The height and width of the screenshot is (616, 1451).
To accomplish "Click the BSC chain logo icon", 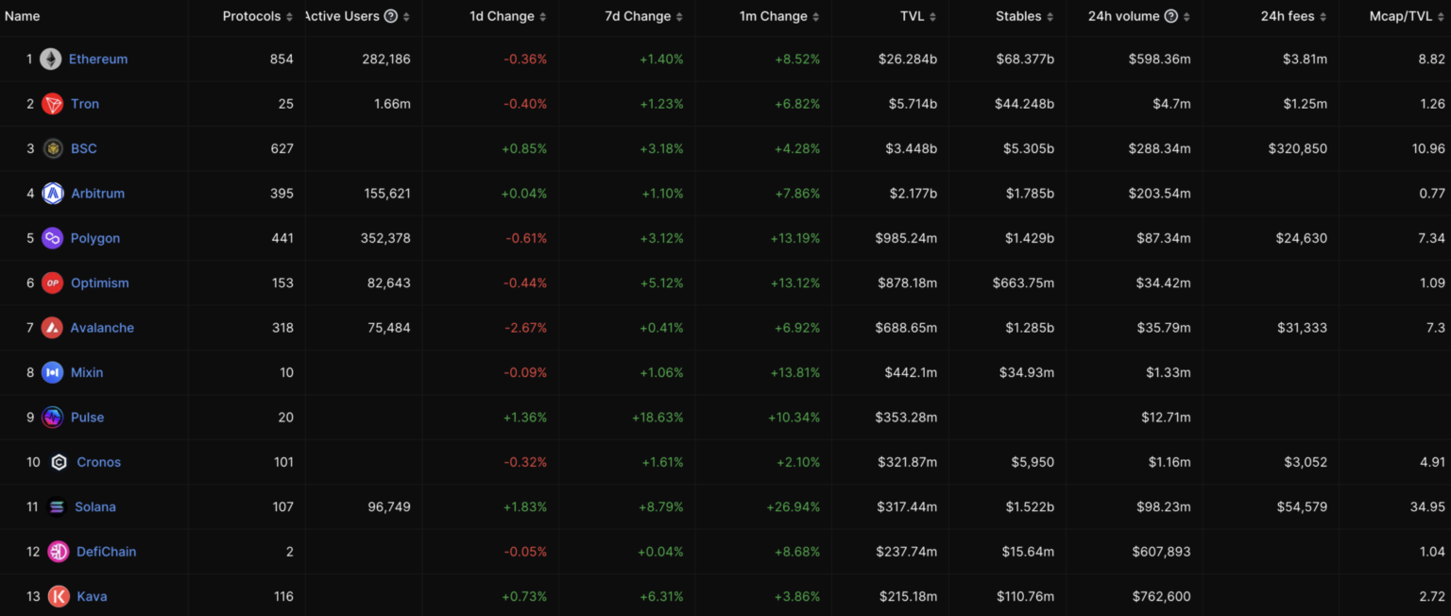I will 53,148.
